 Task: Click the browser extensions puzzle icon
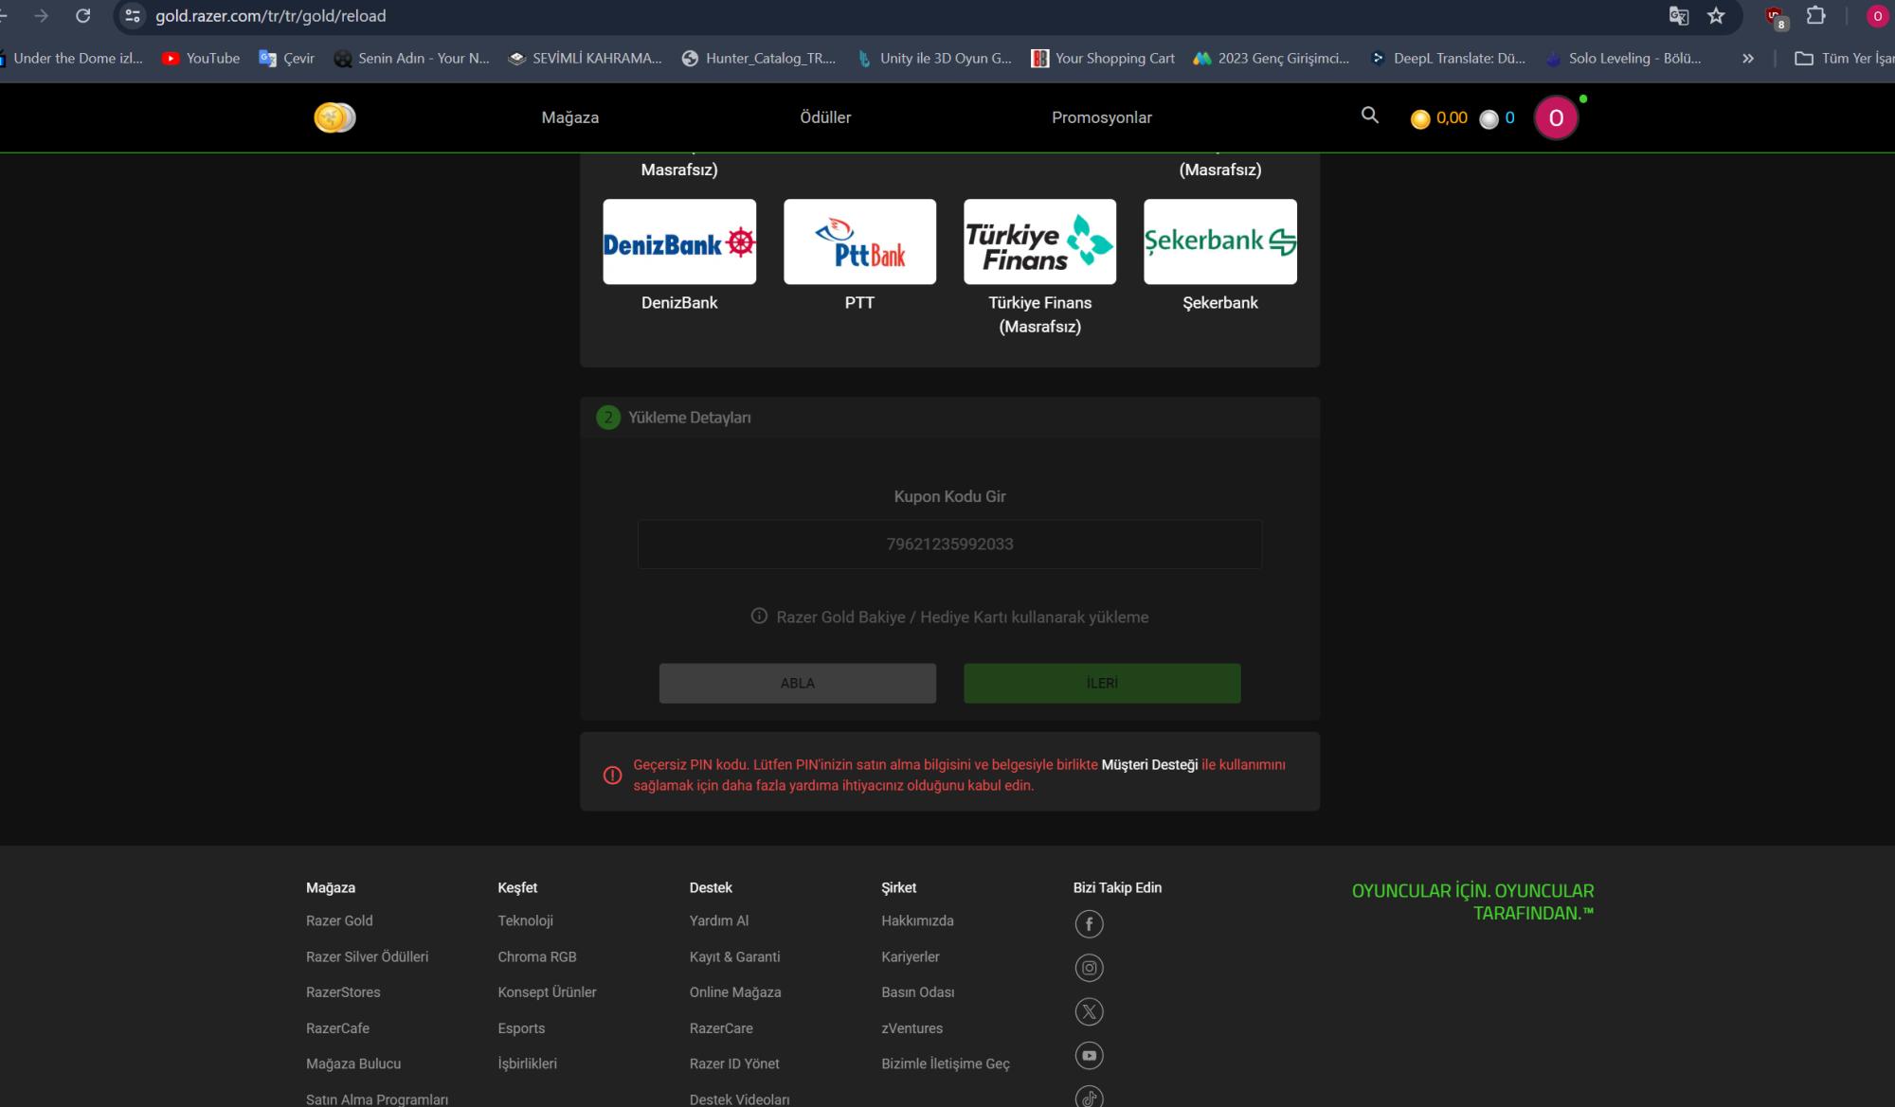point(1815,16)
